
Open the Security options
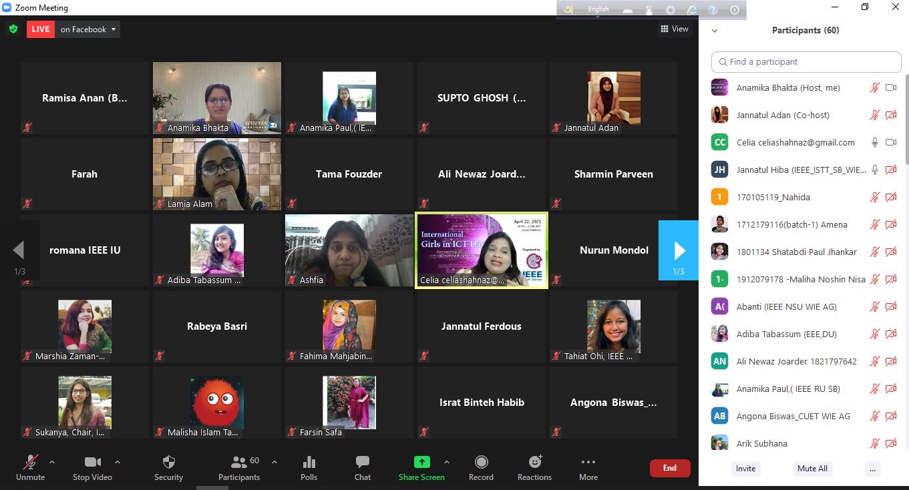168,468
